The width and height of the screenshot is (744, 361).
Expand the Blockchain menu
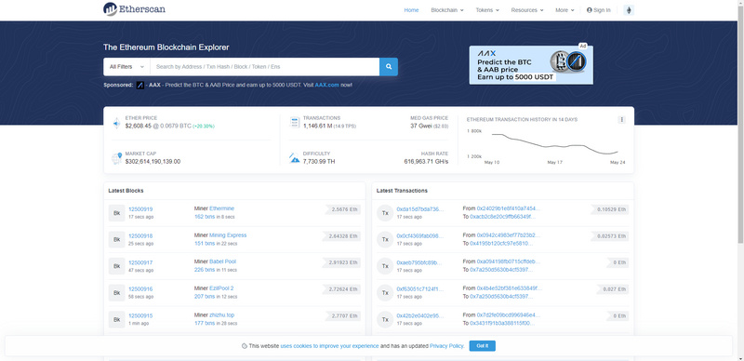tap(447, 10)
